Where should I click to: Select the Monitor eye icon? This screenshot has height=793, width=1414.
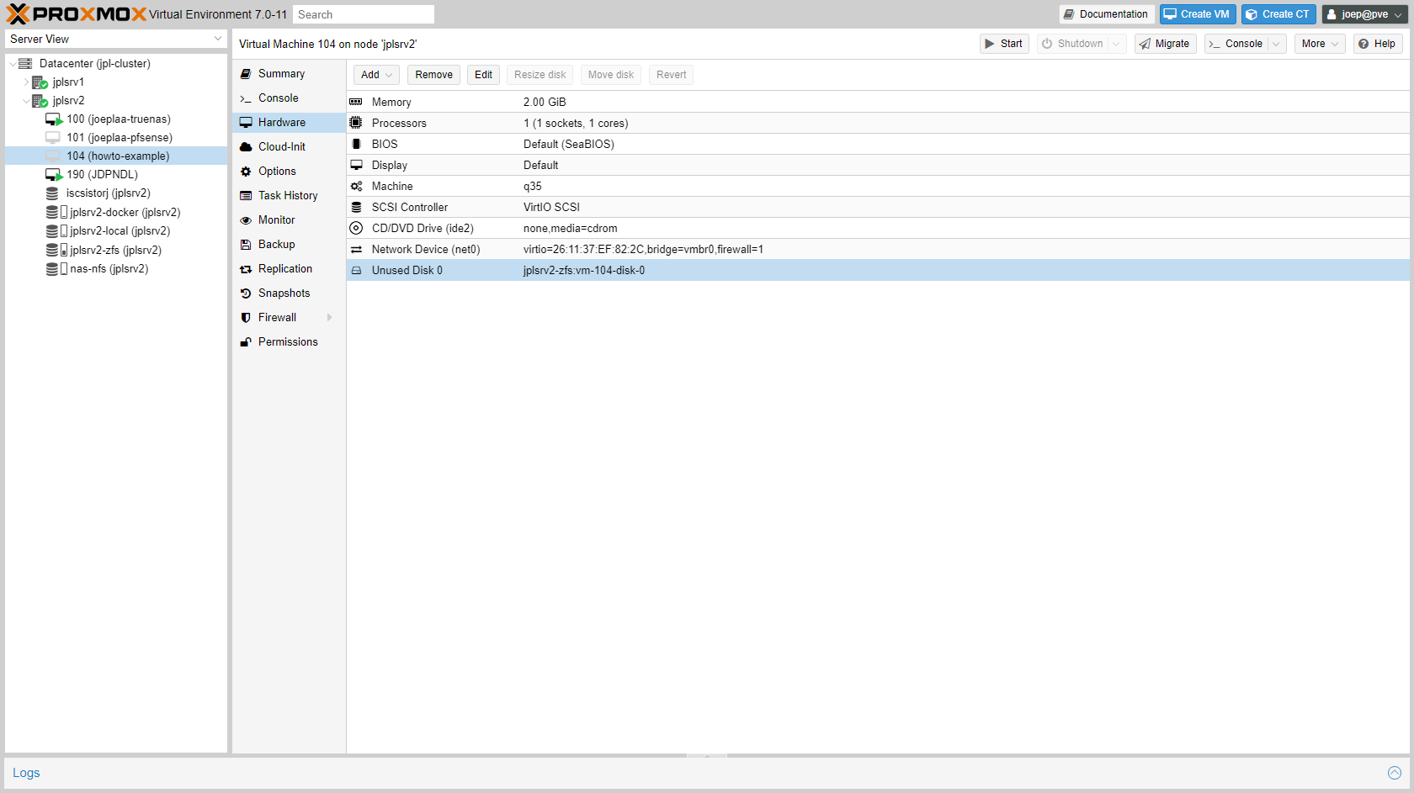(246, 219)
